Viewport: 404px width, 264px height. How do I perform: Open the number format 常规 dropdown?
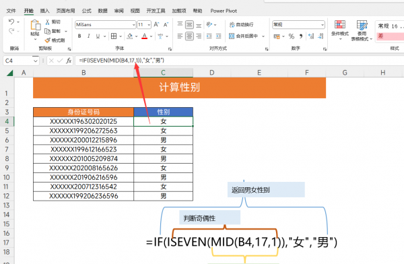click(323, 25)
